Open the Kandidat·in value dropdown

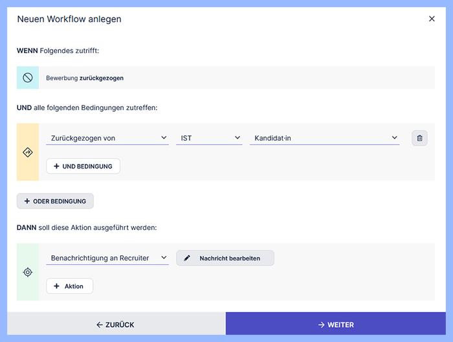(324, 138)
